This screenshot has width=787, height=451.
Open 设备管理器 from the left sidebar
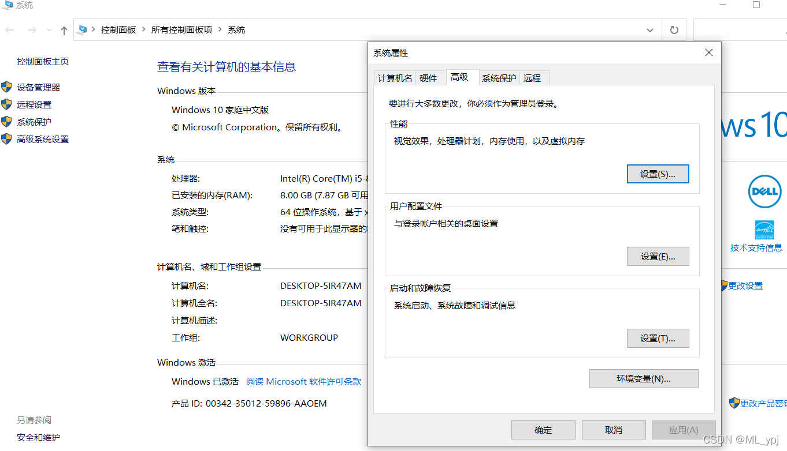[x=38, y=87]
